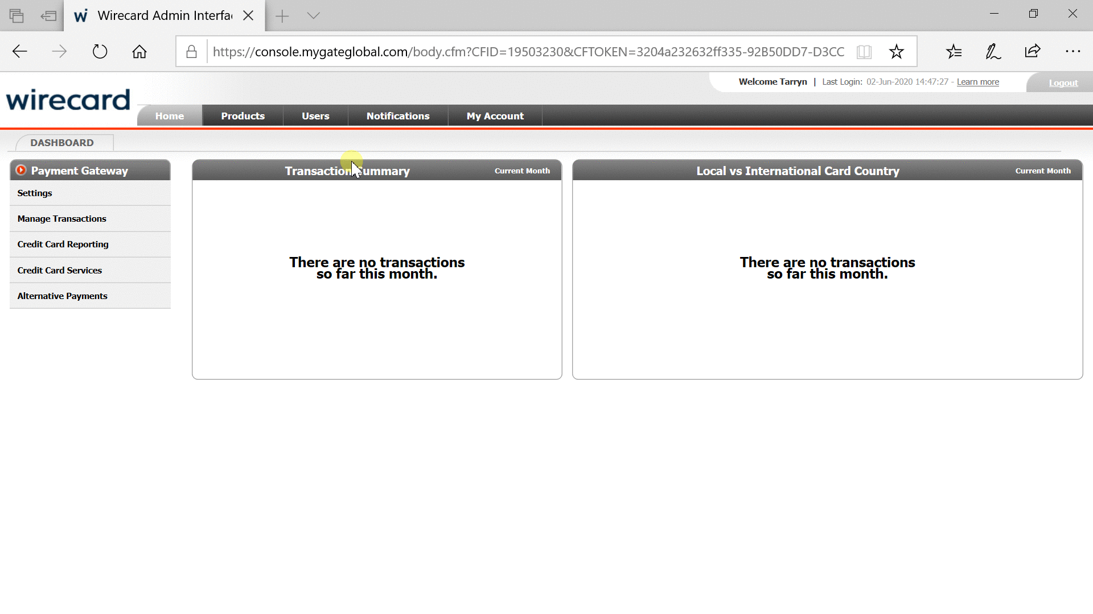This screenshot has height=614, width=1093.
Task: Select Manage Transactions in sidebar
Action: click(x=61, y=219)
